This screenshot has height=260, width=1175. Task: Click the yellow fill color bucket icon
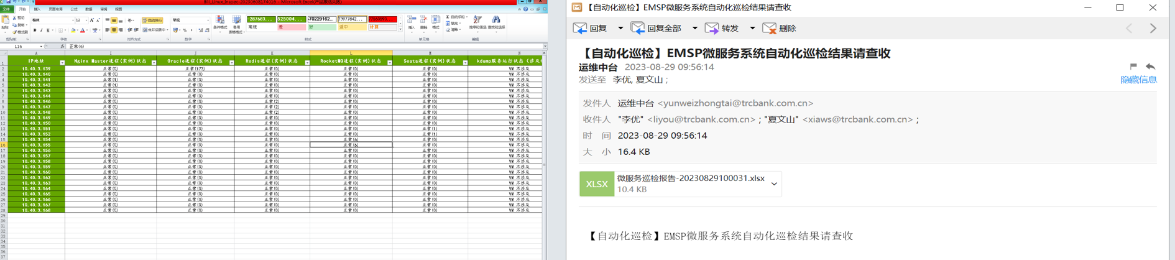coord(73,30)
